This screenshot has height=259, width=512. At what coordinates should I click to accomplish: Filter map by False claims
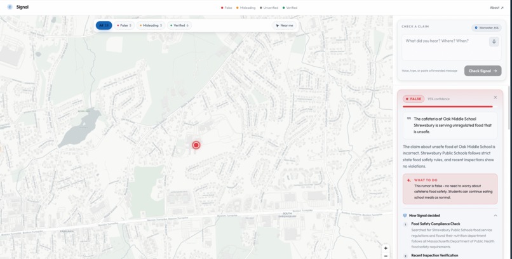[x=124, y=25]
